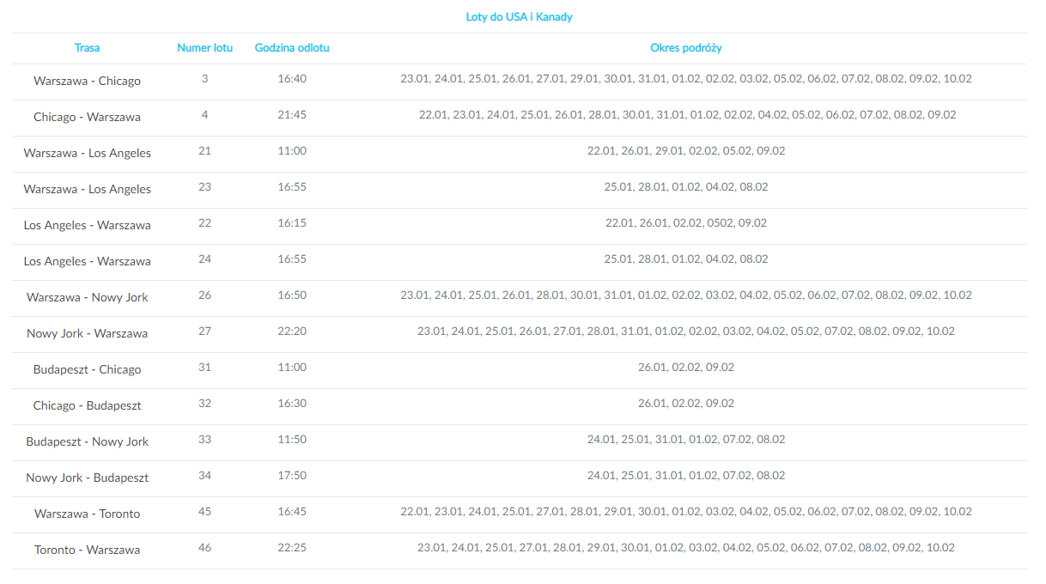Select the 'Okres podróży' column header
This screenshot has width=1046, height=584.
685,48
